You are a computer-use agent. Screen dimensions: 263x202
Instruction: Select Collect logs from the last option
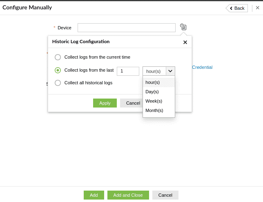[x=58, y=70]
